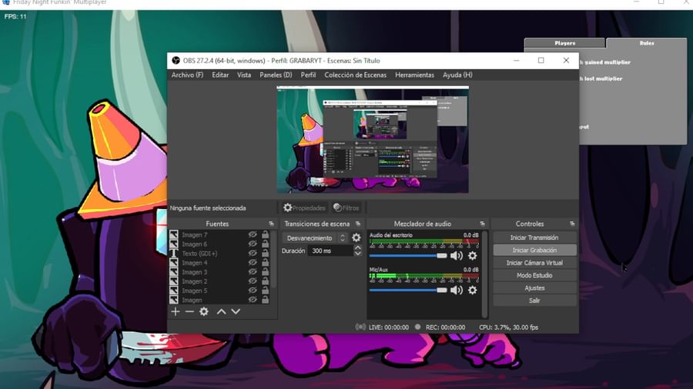Viewport: 693px width, 389px height.
Task: Undock the Fuentes panel icon
Action: tap(271, 224)
